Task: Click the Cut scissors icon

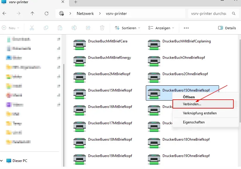Action: tap(32, 28)
